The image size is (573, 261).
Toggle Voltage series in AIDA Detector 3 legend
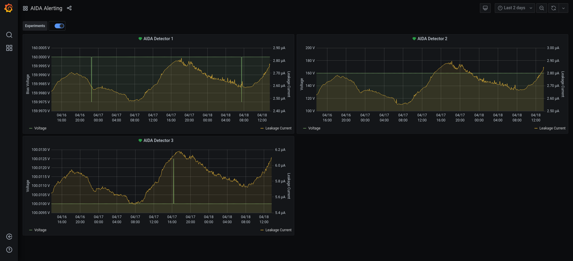point(40,230)
